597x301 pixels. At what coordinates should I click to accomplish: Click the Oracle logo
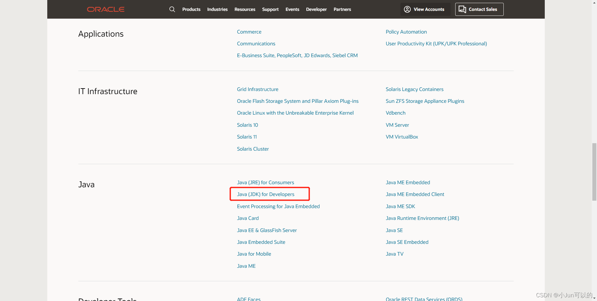[x=106, y=9]
